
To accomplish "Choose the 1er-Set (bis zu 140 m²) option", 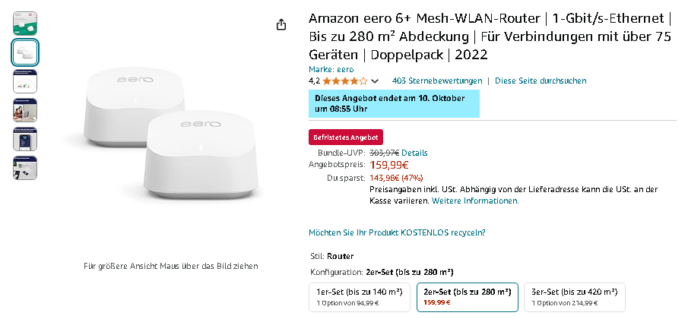I will [360, 297].
